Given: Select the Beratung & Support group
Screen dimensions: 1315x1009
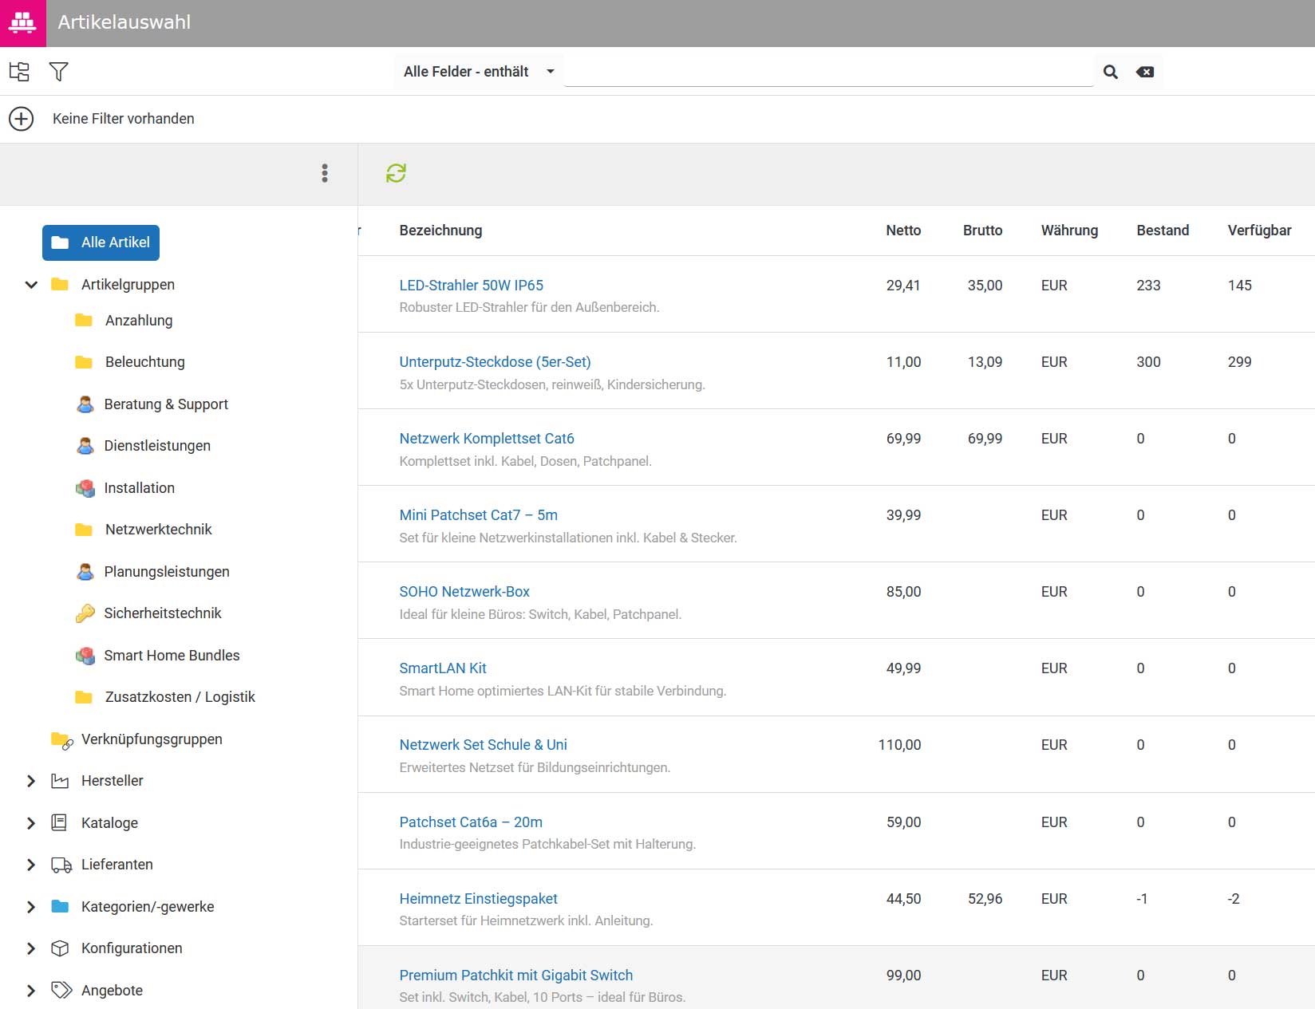Looking at the screenshot, I should pos(166,404).
